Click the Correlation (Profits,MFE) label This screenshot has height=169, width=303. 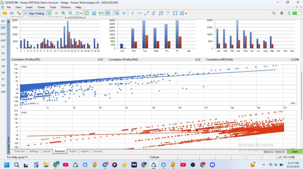(26, 59)
